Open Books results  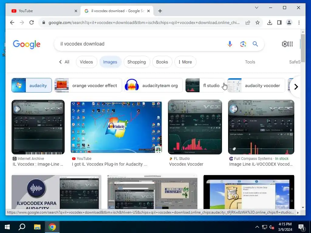pos(162,62)
